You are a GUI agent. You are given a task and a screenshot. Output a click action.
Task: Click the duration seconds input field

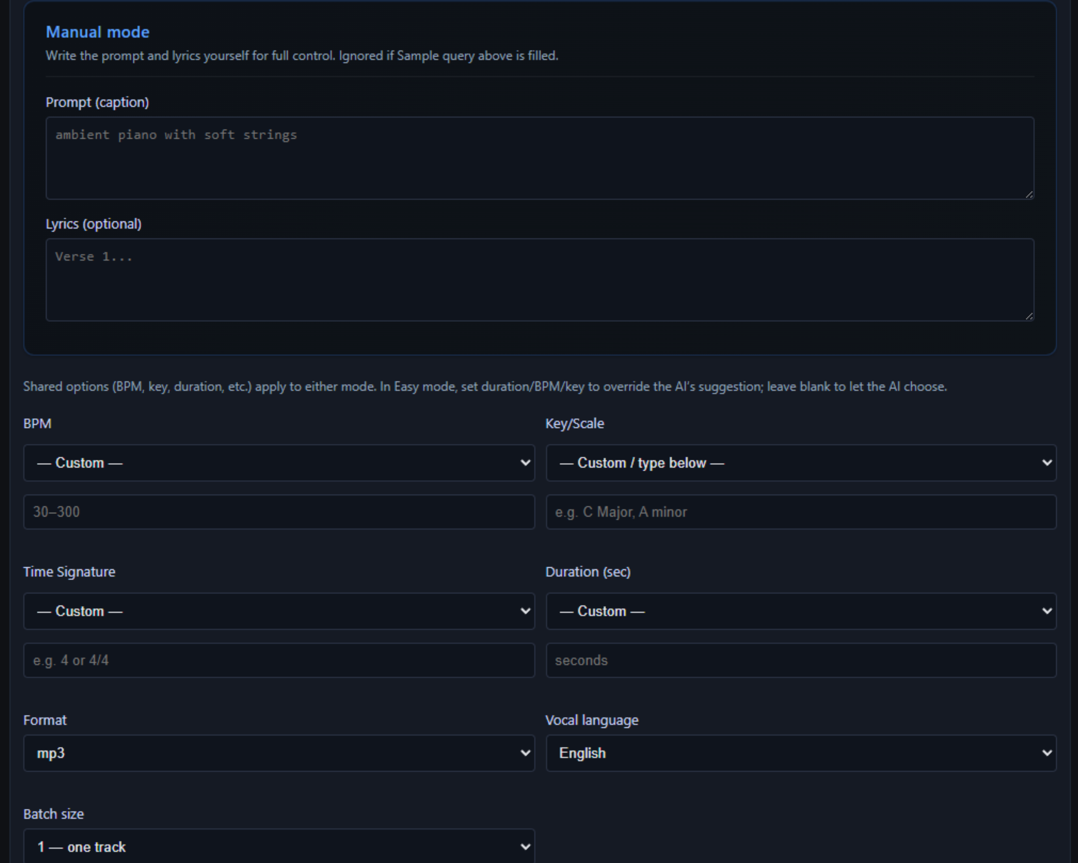[x=800, y=660]
